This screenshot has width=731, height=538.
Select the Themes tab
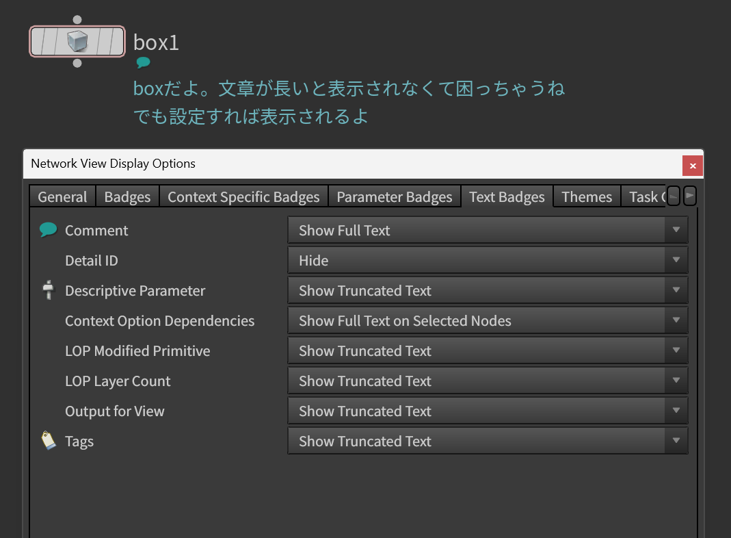pyautogui.click(x=587, y=197)
